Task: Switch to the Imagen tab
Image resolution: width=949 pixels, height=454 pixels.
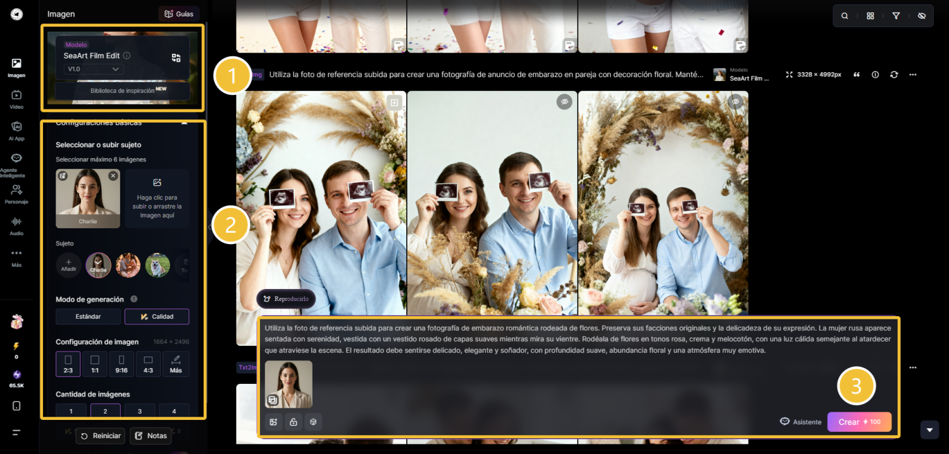Action: [16, 66]
